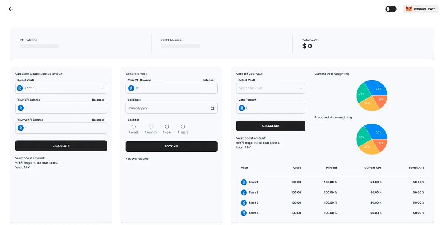Screen dimensions: 444x225
Task: Click the MetaMask fox icon
Action: tap(409, 9)
